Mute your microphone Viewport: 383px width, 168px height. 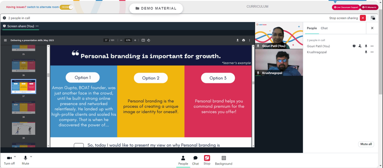pyautogui.click(x=25, y=160)
